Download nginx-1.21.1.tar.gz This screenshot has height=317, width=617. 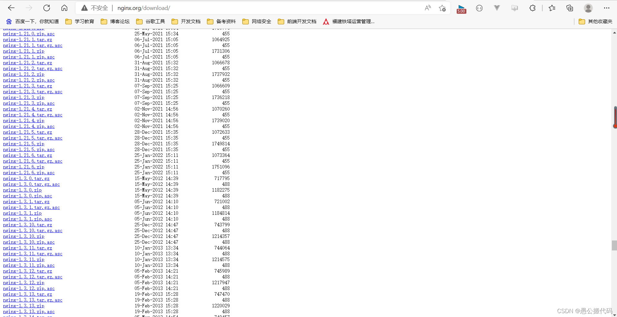pyautogui.click(x=28, y=40)
